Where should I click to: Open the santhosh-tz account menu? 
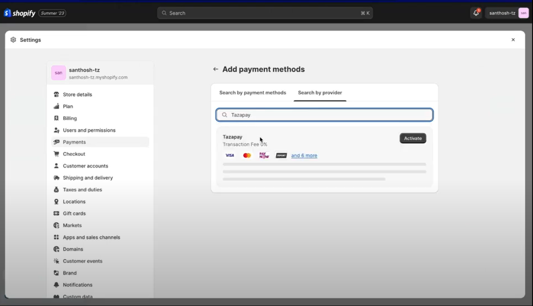click(x=507, y=13)
